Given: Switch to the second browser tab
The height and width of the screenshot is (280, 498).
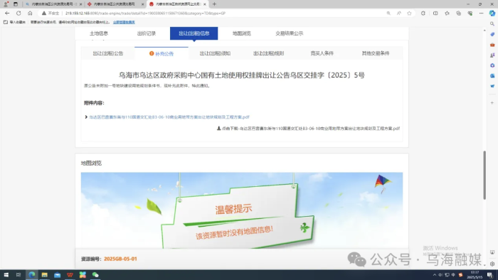Looking at the screenshot, I should [115, 4].
